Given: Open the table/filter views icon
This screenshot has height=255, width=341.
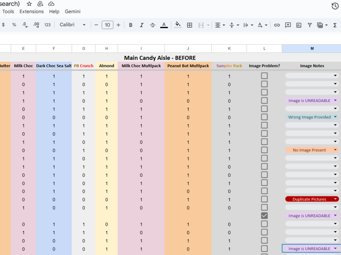Looking at the screenshot, I should (322, 25).
